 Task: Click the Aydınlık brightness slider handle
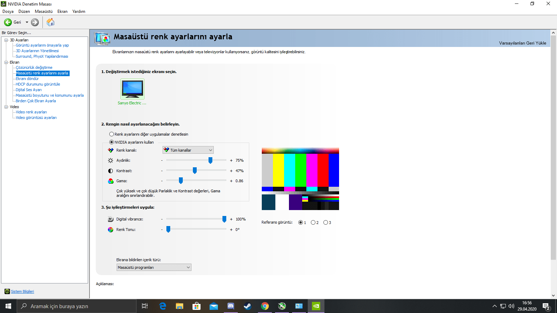point(210,160)
